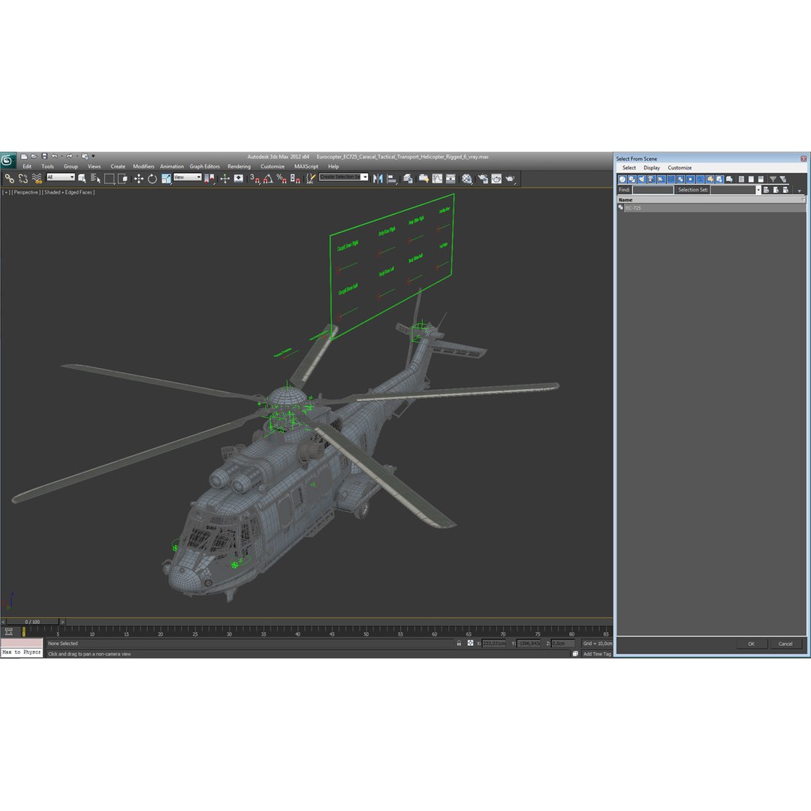The width and height of the screenshot is (811, 811).
Task: Open the reference coordinate system View dropdown
Action: pyautogui.click(x=187, y=177)
